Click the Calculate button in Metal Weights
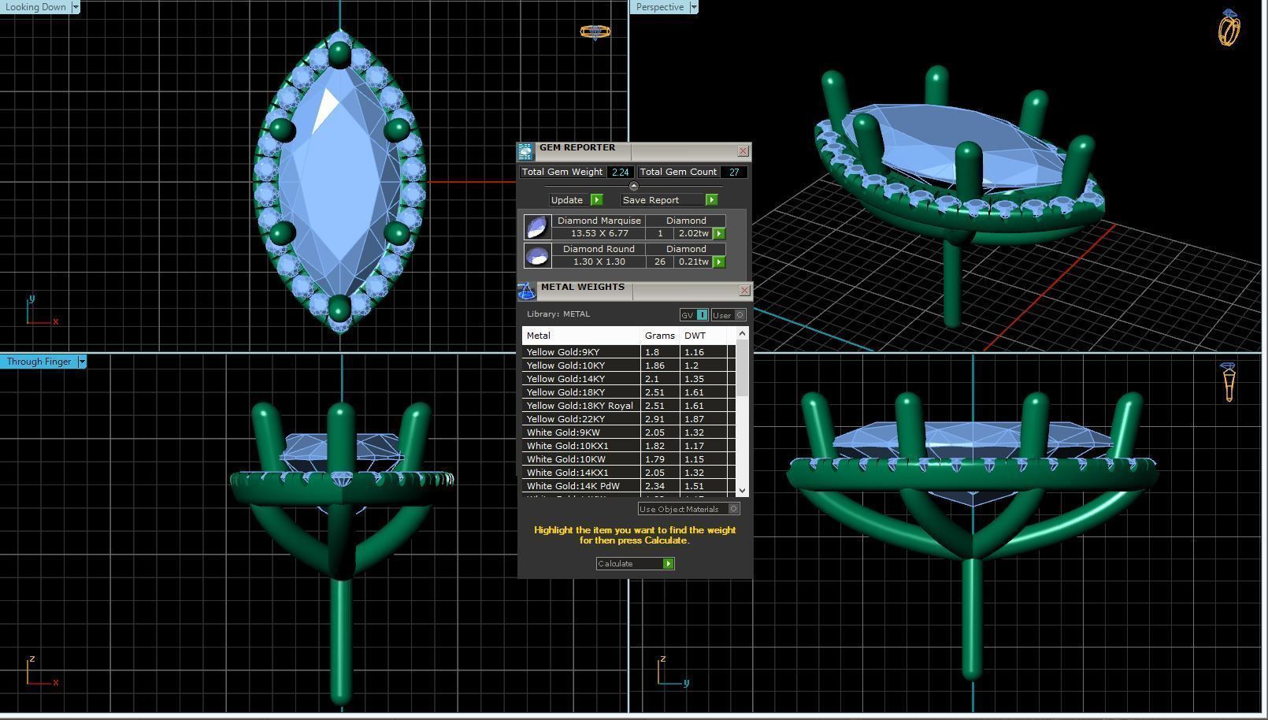Viewport: 1268px width, 720px height. click(x=635, y=564)
